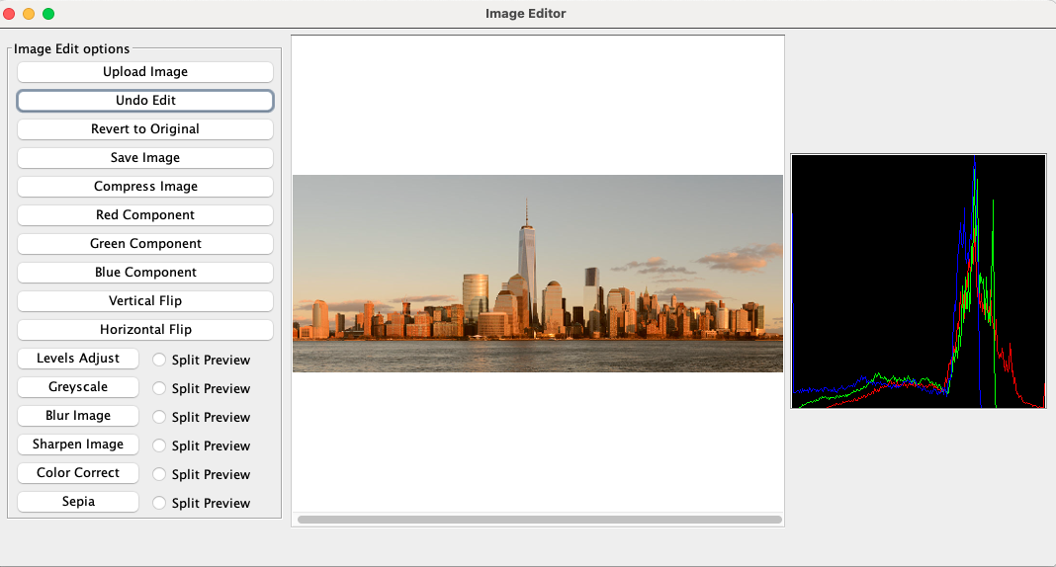
Task: Run Color Correct
Action: (78, 473)
